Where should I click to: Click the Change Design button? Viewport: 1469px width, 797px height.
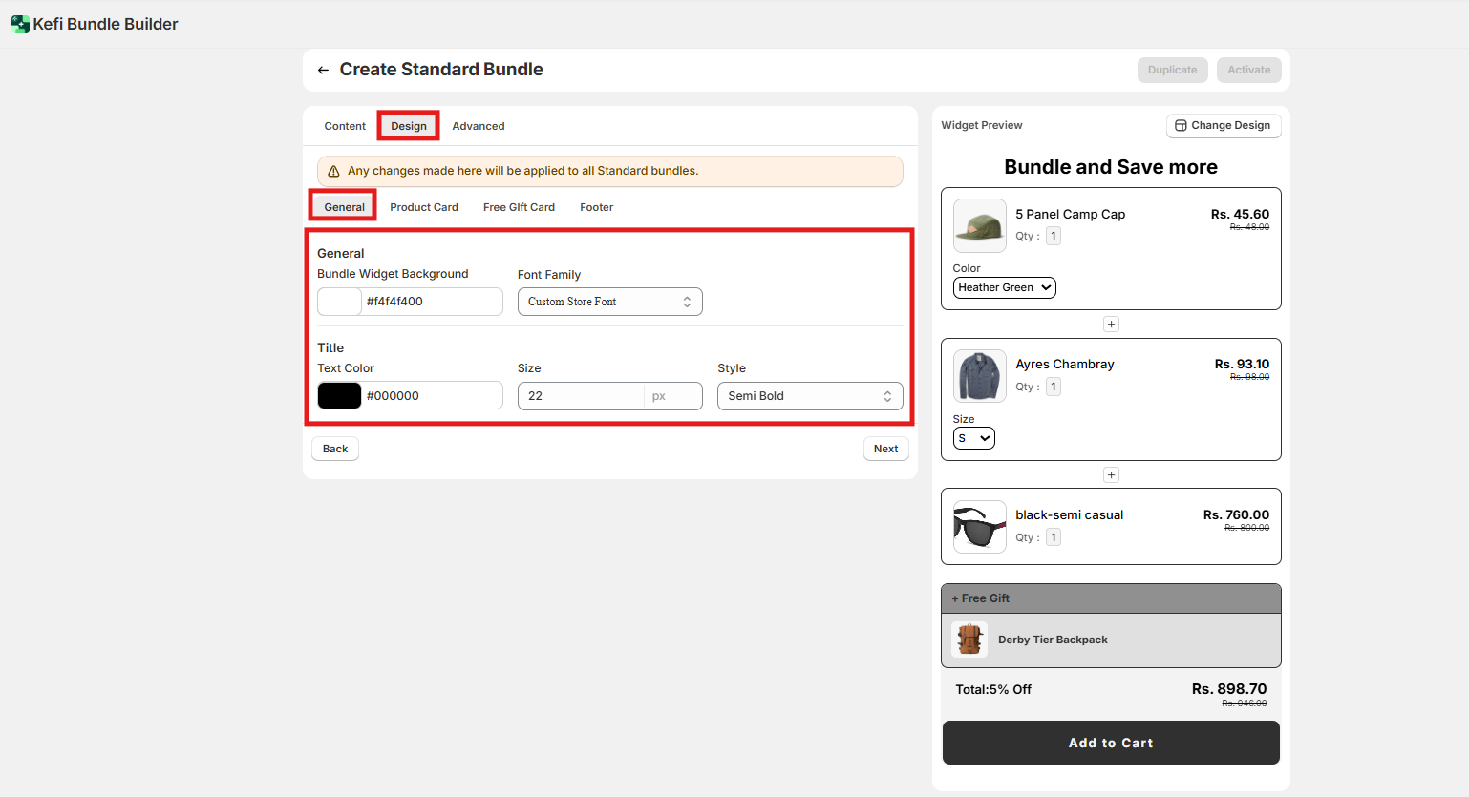pos(1223,126)
